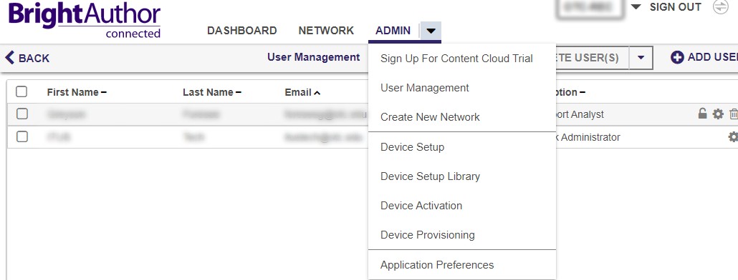Click the ADD USER button

tap(704, 57)
